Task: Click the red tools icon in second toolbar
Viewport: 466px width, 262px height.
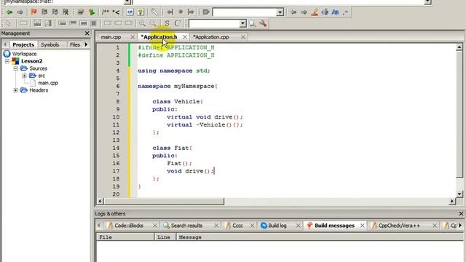Action: point(263,23)
